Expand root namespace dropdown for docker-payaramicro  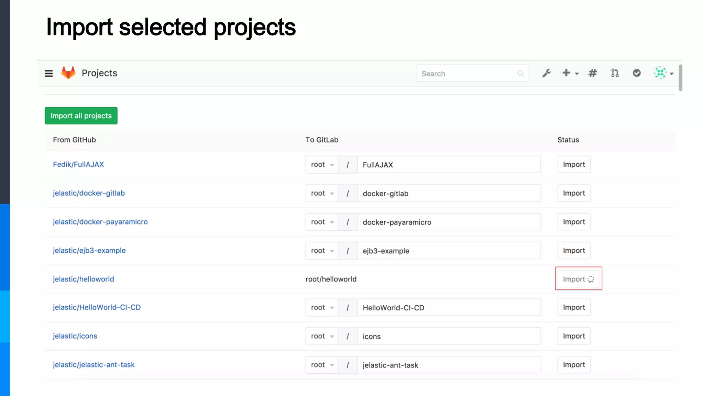coord(322,222)
